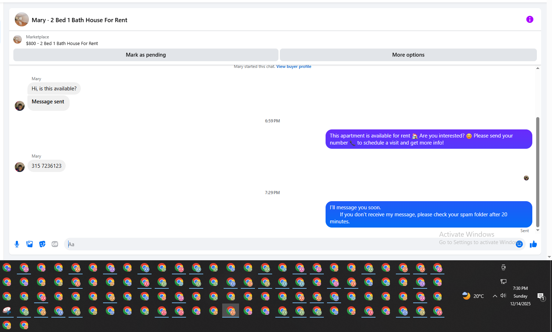Click the small seen-by avatar under purple message
This screenshot has height=332, width=552.
click(526, 178)
